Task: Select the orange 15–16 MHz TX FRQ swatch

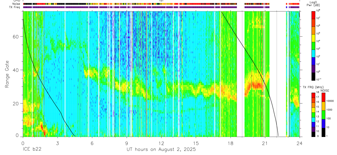Action: (x=313, y=105)
